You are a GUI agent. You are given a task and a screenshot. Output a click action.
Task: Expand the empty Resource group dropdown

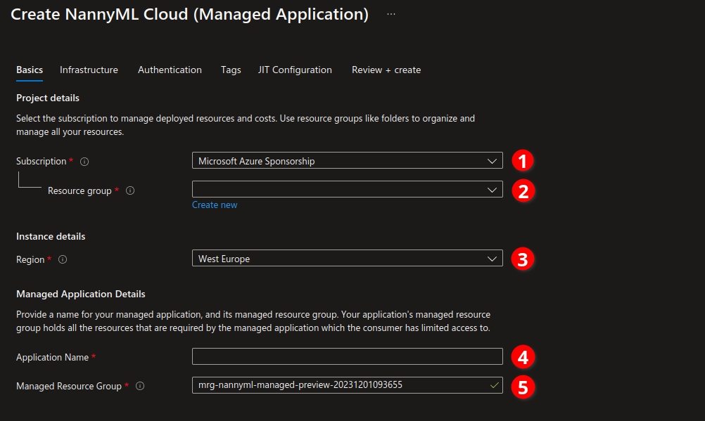[x=347, y=190]
